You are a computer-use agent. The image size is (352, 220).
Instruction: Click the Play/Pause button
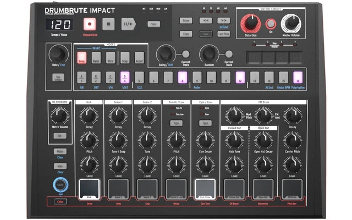[128, 24]
